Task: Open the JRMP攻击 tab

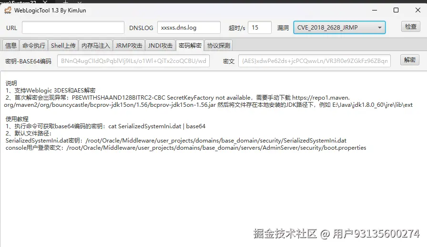Action: [x=129, y=45]
